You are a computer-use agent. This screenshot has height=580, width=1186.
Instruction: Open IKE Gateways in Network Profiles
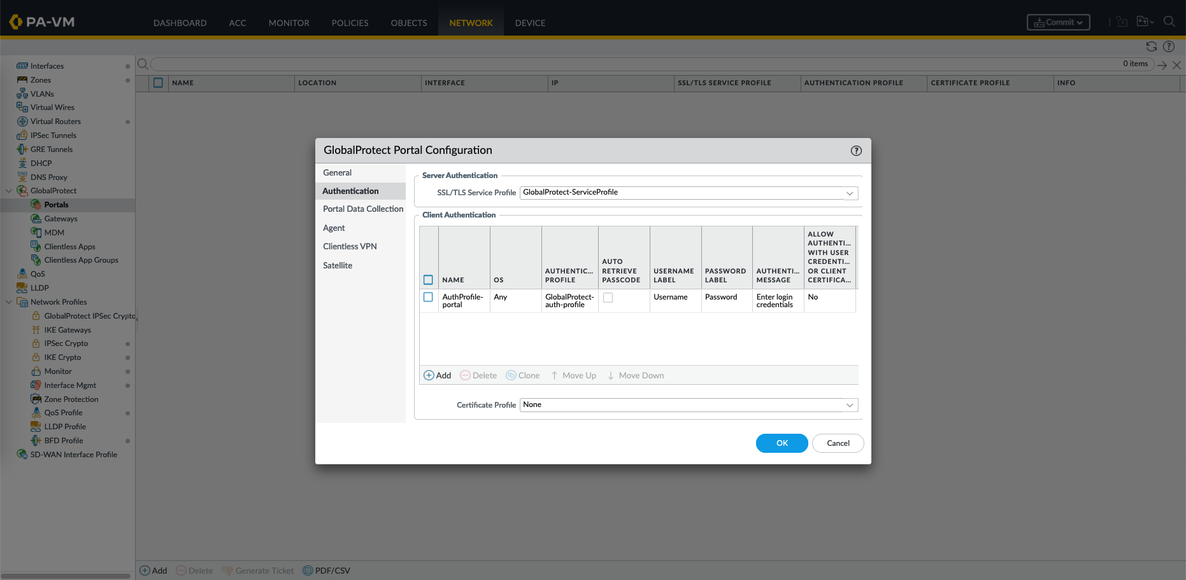pos(67,330)
